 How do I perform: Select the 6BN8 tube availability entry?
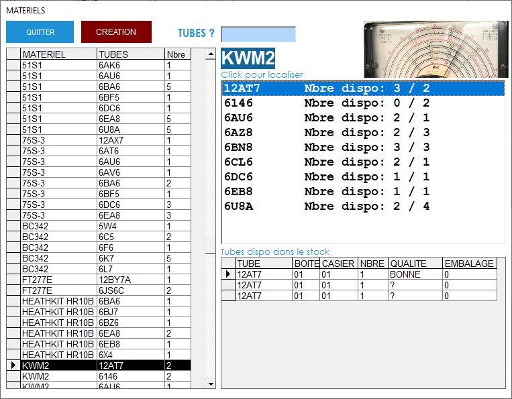click(x=362, y=147)
